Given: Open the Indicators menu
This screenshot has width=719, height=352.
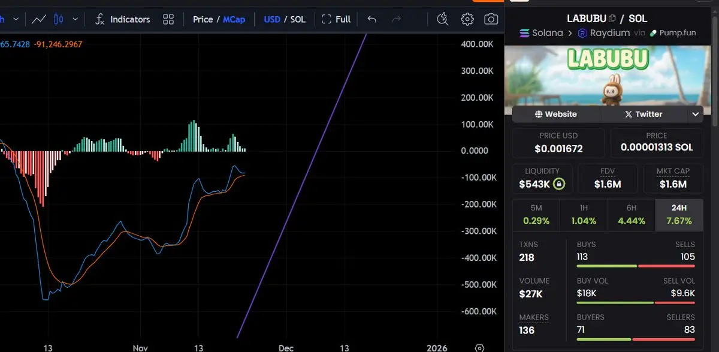Looking at the screenshot, I should click(x=122, y=19).
